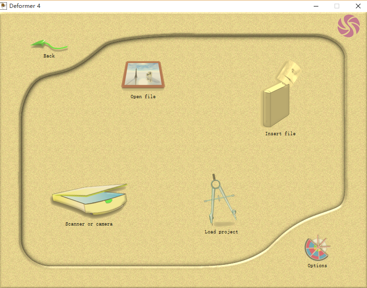Minimize the Deformer 4 window
Screen dimensions: 367x288
coord(316,6)
